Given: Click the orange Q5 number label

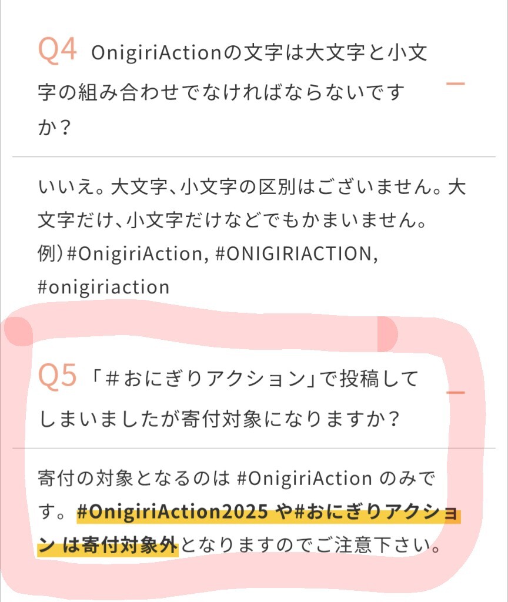Looking at the screenshot, I should coord(58,377).
